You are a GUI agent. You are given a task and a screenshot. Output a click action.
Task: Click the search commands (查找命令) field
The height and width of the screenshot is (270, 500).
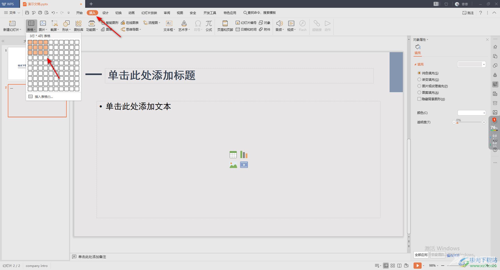pos(260,13)
